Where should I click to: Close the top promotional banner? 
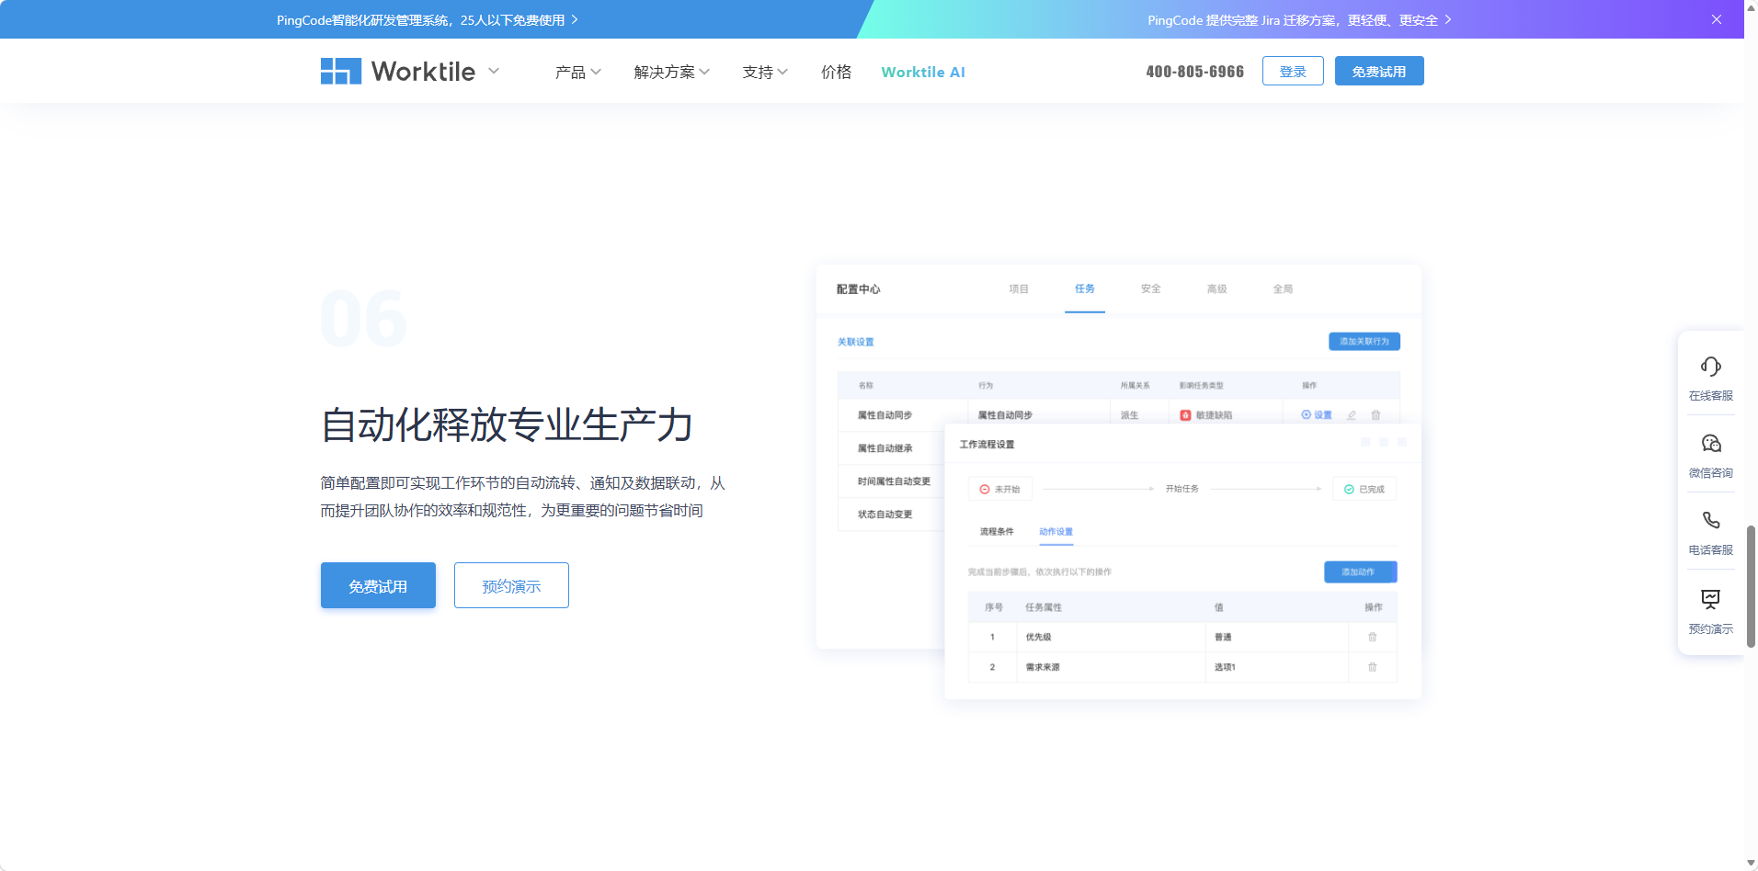[x=1717, y=19]
